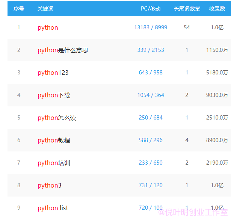Click the "731 / 120" index link
This screenshot has width=231, height=218.
151,185
